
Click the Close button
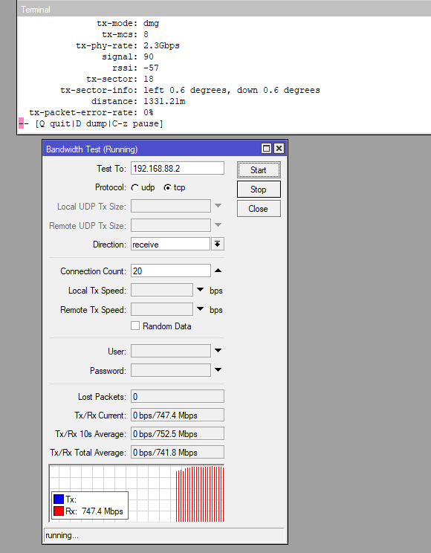pyautogui.click(x=259, y=209)
